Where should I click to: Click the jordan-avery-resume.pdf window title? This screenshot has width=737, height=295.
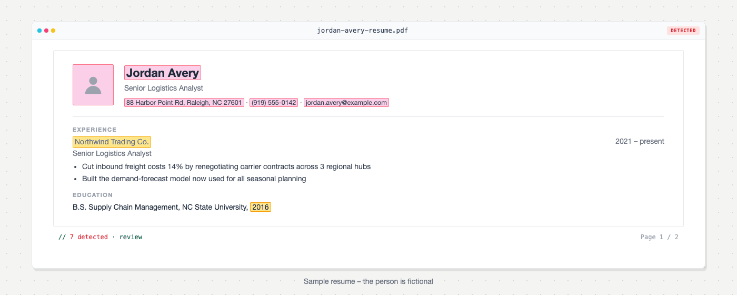click(x=362, y=31)
